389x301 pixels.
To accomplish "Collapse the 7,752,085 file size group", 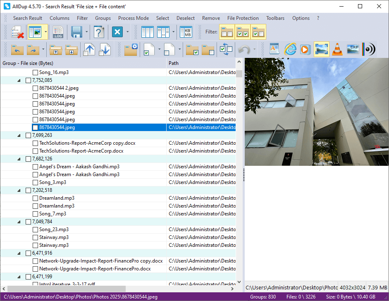I will tap(19, 80).
